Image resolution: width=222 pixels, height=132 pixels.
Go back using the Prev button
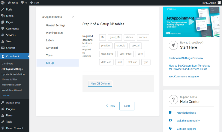point(110,106)
